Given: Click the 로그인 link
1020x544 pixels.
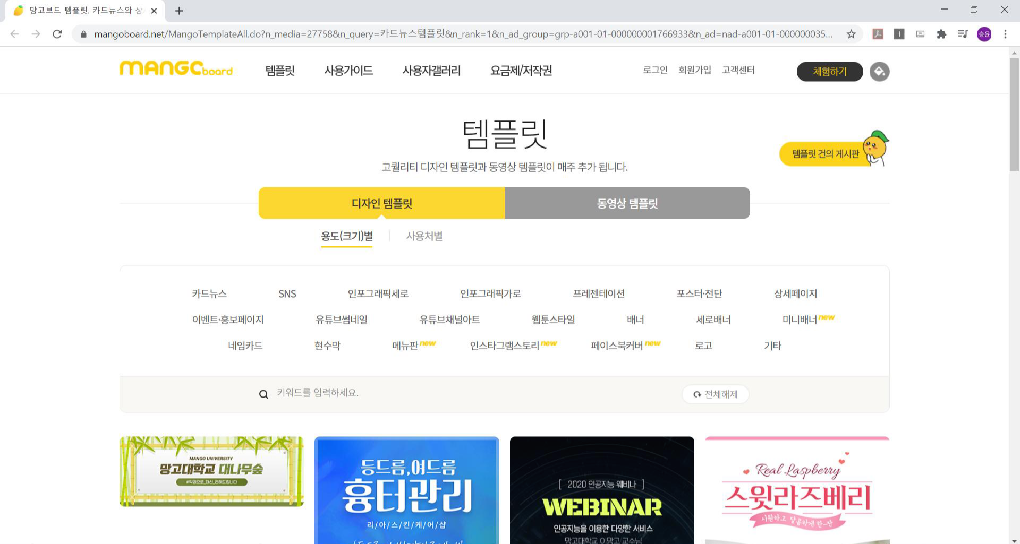Looking at the screenshot, I should click(655, 70).
